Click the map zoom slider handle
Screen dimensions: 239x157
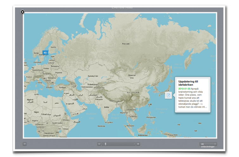click(105, 144)
